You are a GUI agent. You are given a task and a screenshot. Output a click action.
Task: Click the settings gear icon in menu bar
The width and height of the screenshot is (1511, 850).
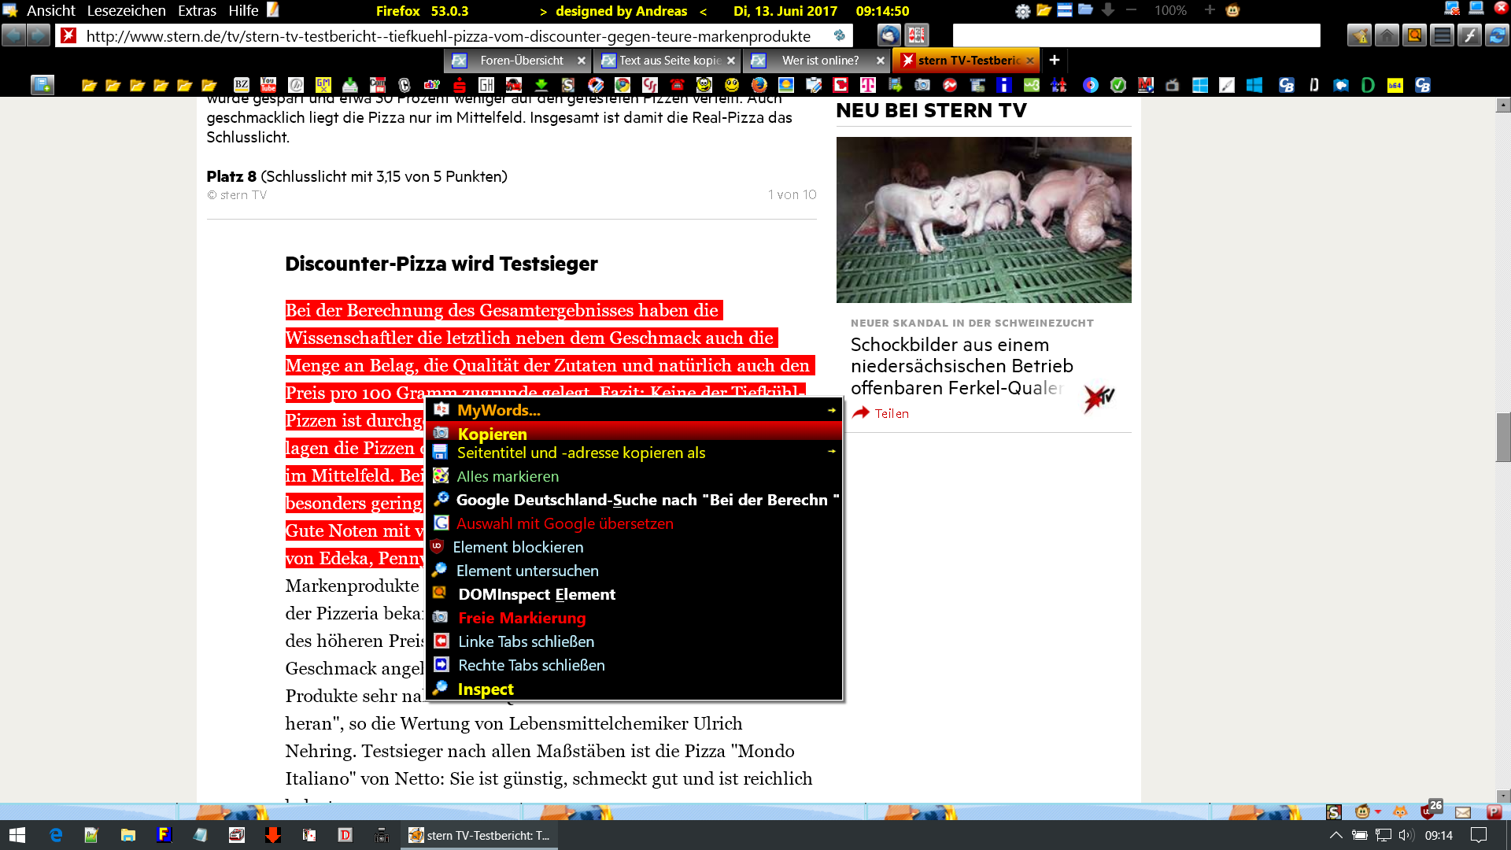pos(1022,11)
